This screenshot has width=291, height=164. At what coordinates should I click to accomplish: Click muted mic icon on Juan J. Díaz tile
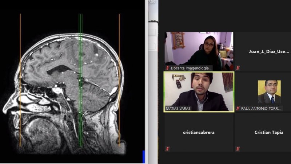click(x=238, y=68)
